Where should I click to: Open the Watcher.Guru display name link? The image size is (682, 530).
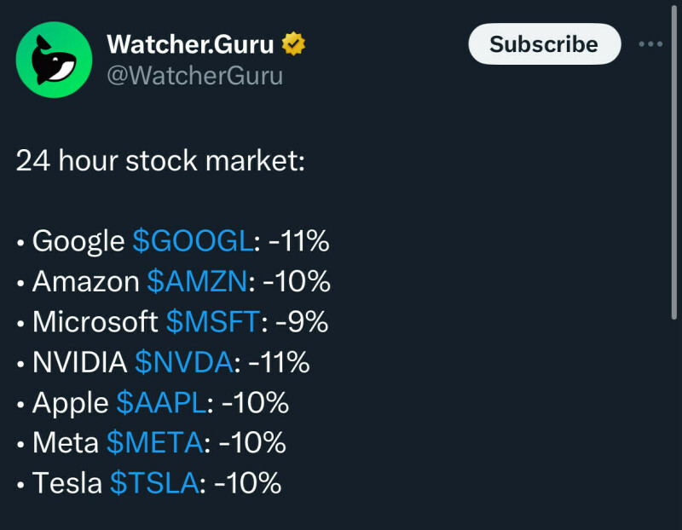191,43
